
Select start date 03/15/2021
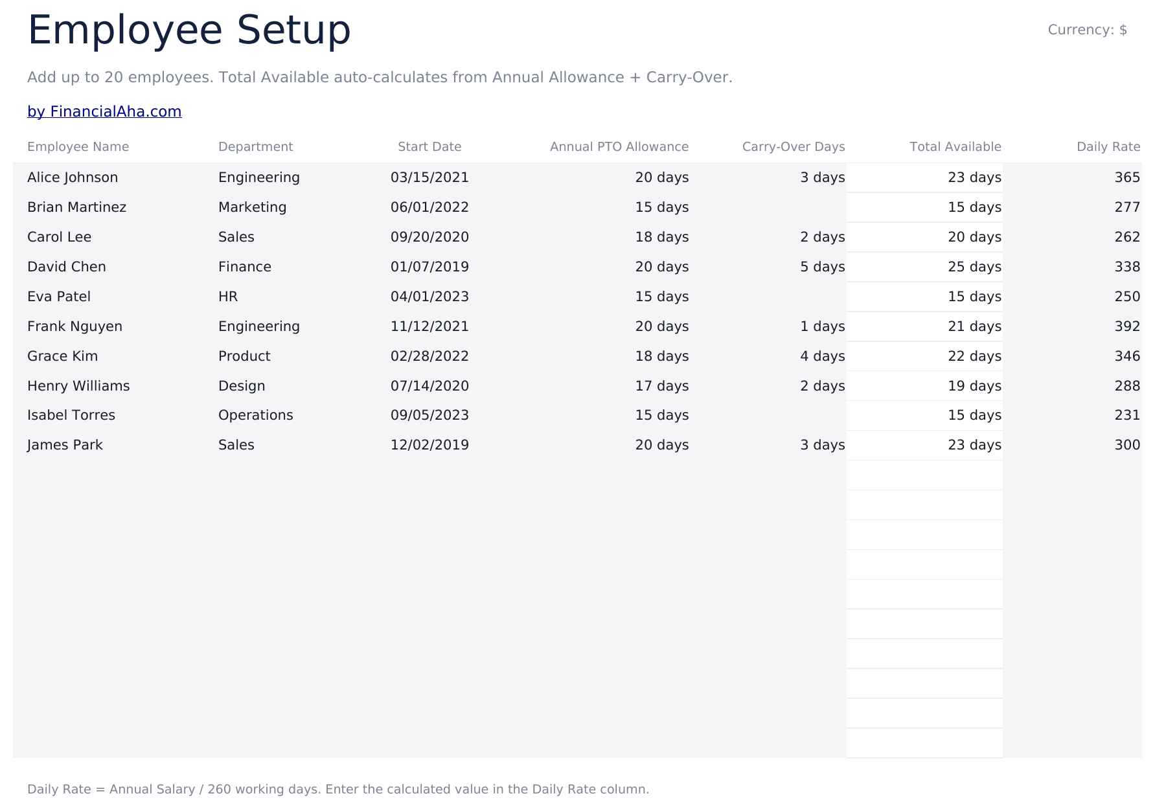coord(429,177)
